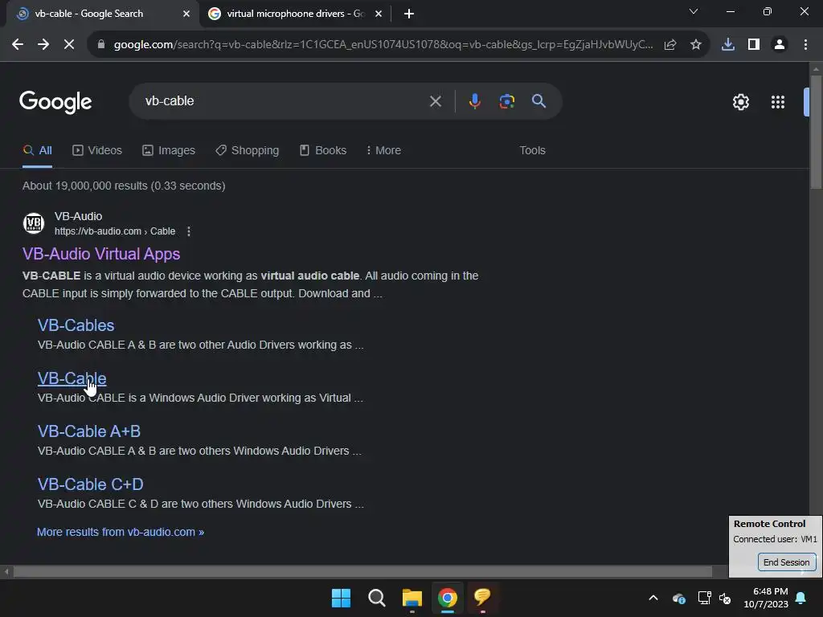Open the VB-Cable A+B sitelink
The height and width of the screenshot is (617, 823).
(89, 431)
